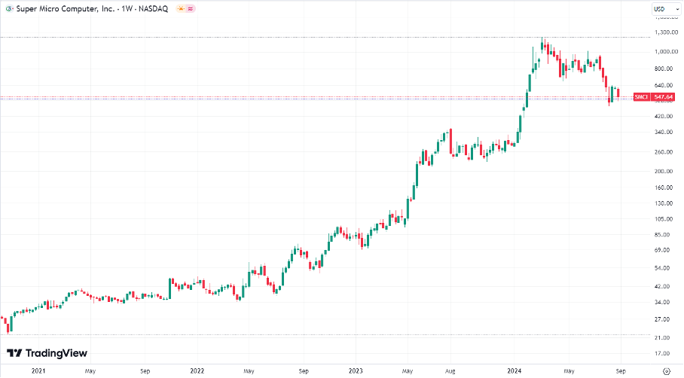Click the 1,300.00 price scale label
The image size is (684, 378).
(x=663, y=32)
